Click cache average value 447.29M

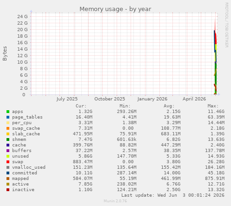pyautogui.click(x=171, y=145)
